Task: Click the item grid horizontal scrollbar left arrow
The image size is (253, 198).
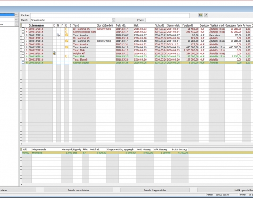Action: coord(22,184)
